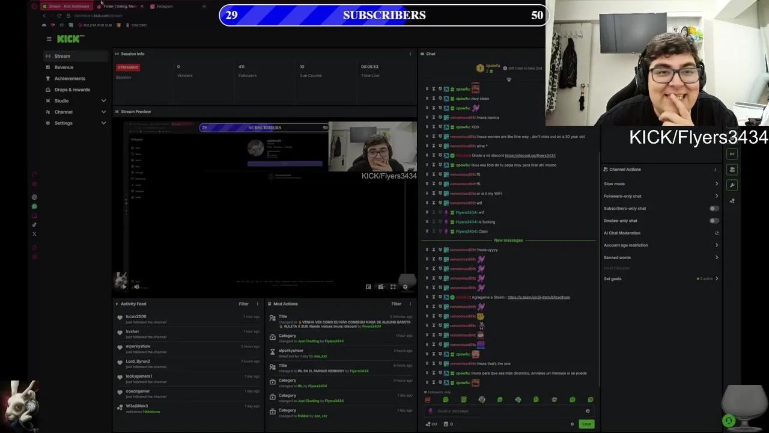Viewport: 769px width, 433px height.
Task: Click the X icon in browser sidebar
Action: tap(34, 234)
